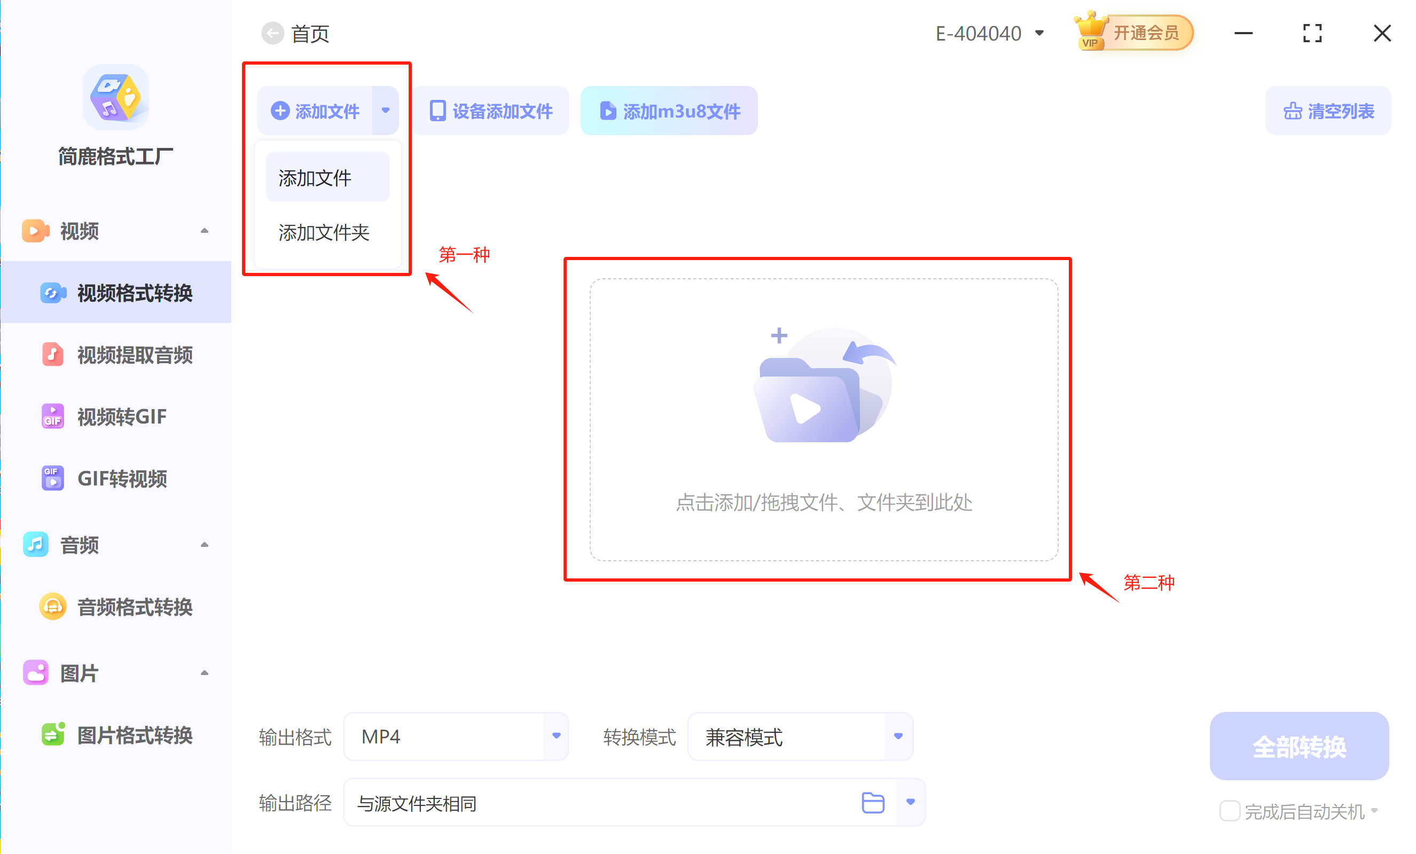
Task: Collapse the 视频 sidebar section
Action: click(204, 231)
